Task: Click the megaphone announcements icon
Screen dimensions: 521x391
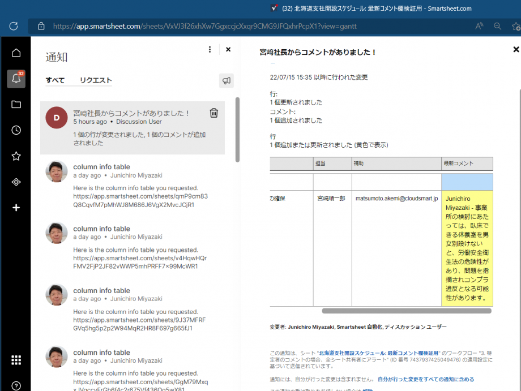Action: coord(227,81)
